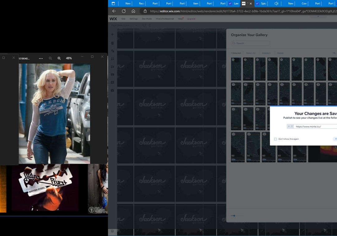Open the My Business sidebar icon
This screenshot has height=236, width=337.
pos(113,66)
